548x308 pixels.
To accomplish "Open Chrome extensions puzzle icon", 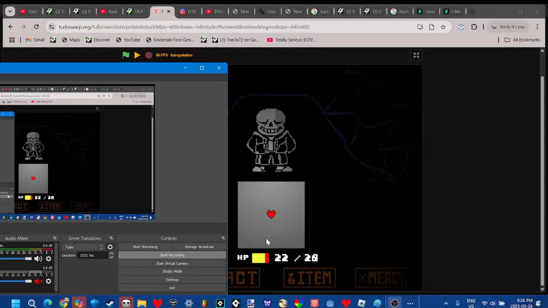I will (474, 27).
